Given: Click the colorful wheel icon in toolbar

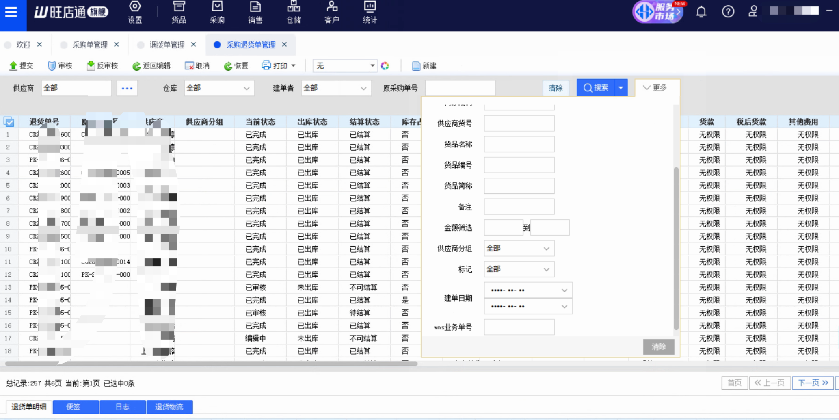Looking at the screenshot, I should (x=385, y=66).
